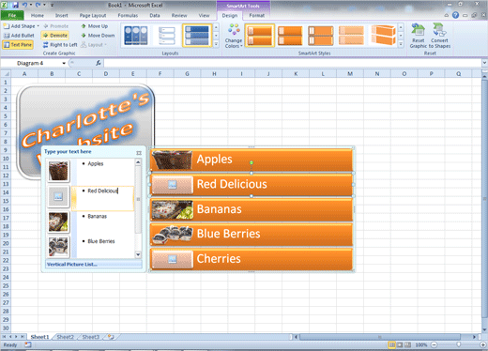The width and height of the screenshot is (488, 351).
Task: Click the Demote arrow button
Action: point(55,36)
